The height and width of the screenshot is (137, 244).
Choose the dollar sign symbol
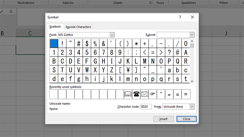[x=87, y=44]
